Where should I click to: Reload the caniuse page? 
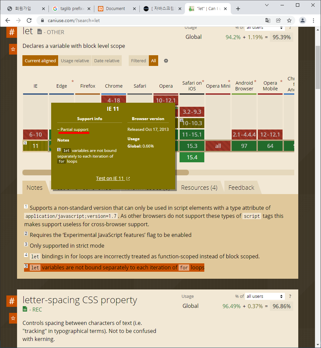click(29, 20)
